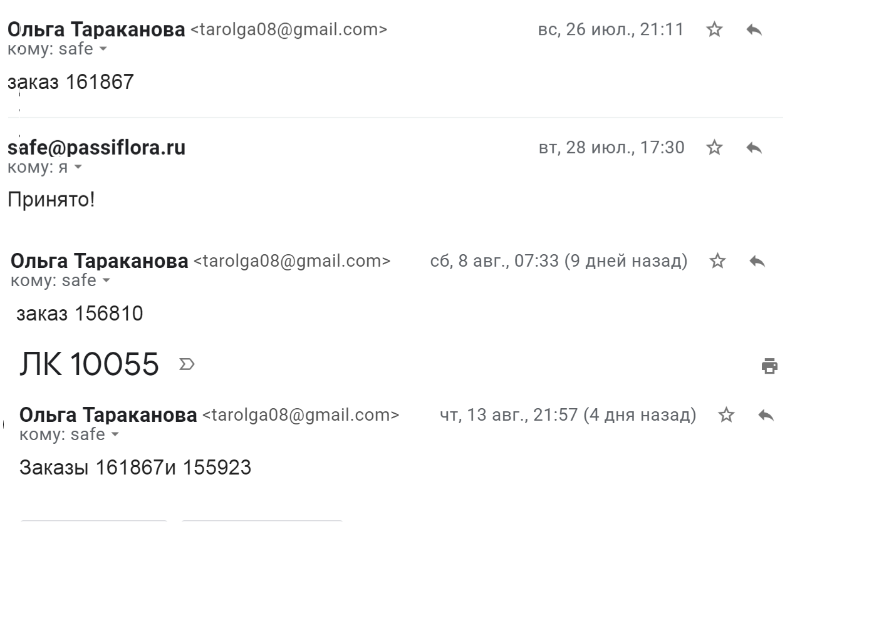This screenshot has width=879, height=621.
Task: Click the message text заказ 161867
Action: pyautogui.click(x=71, y=82)
